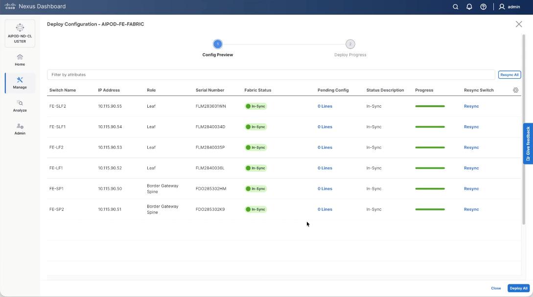Click the Deploy All button
Viewport: 533px width, 297px height.
518,288
